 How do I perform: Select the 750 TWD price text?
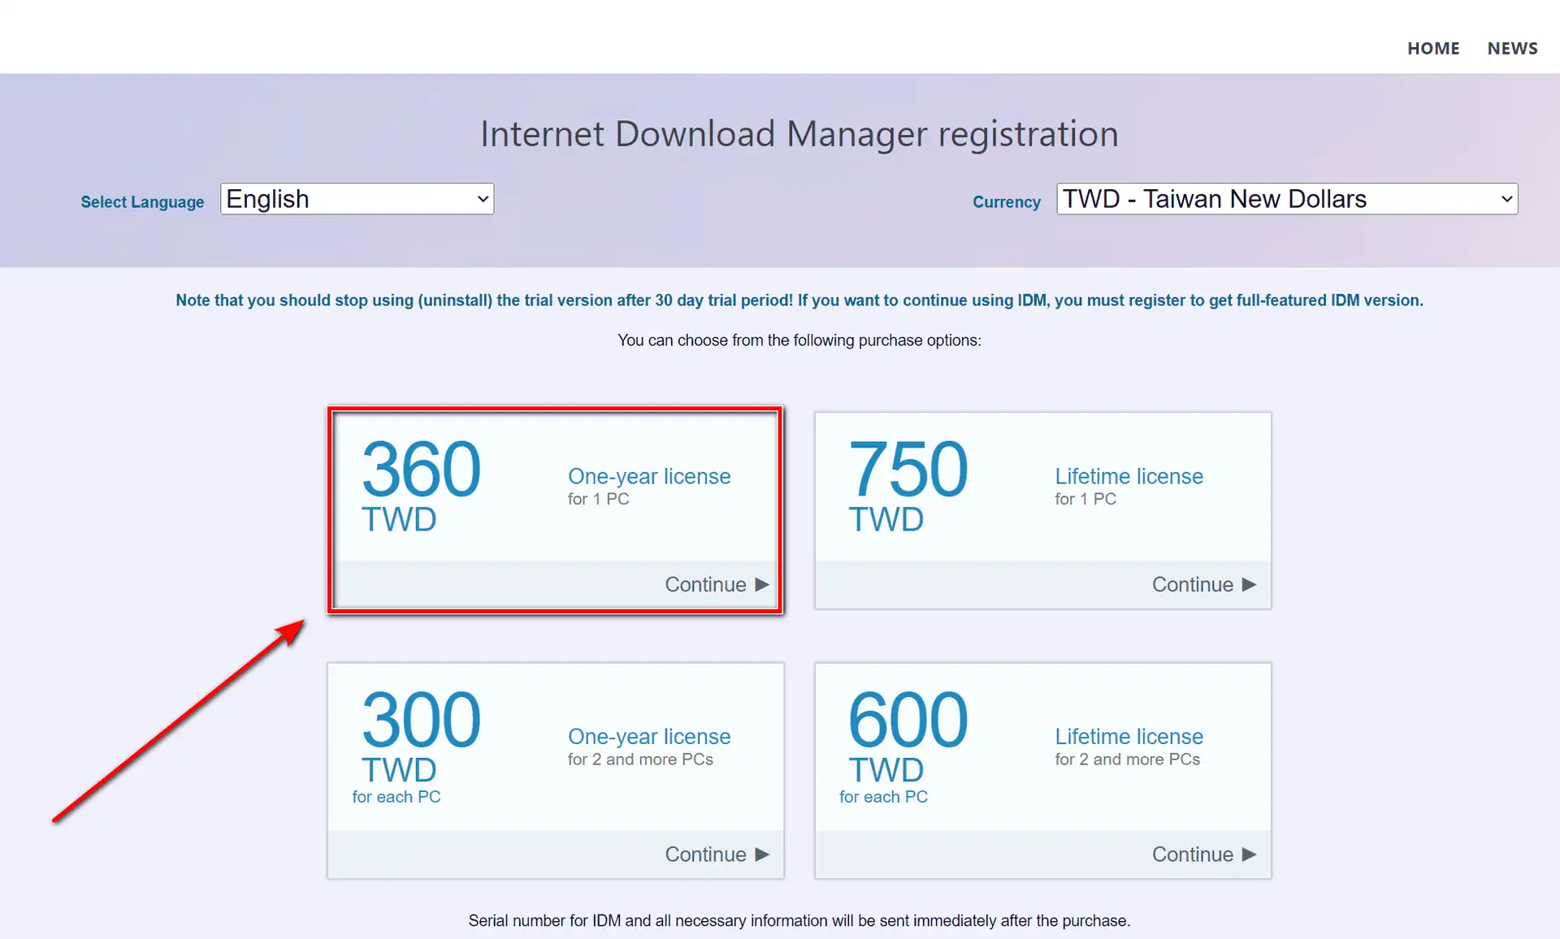[x=908, y=486]
